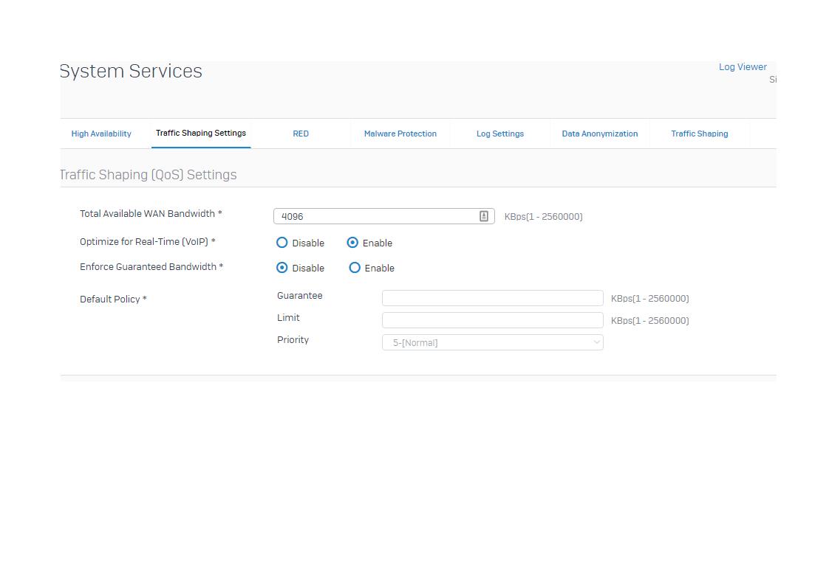
Task: Click the Priority label
Action: [293, 339]
